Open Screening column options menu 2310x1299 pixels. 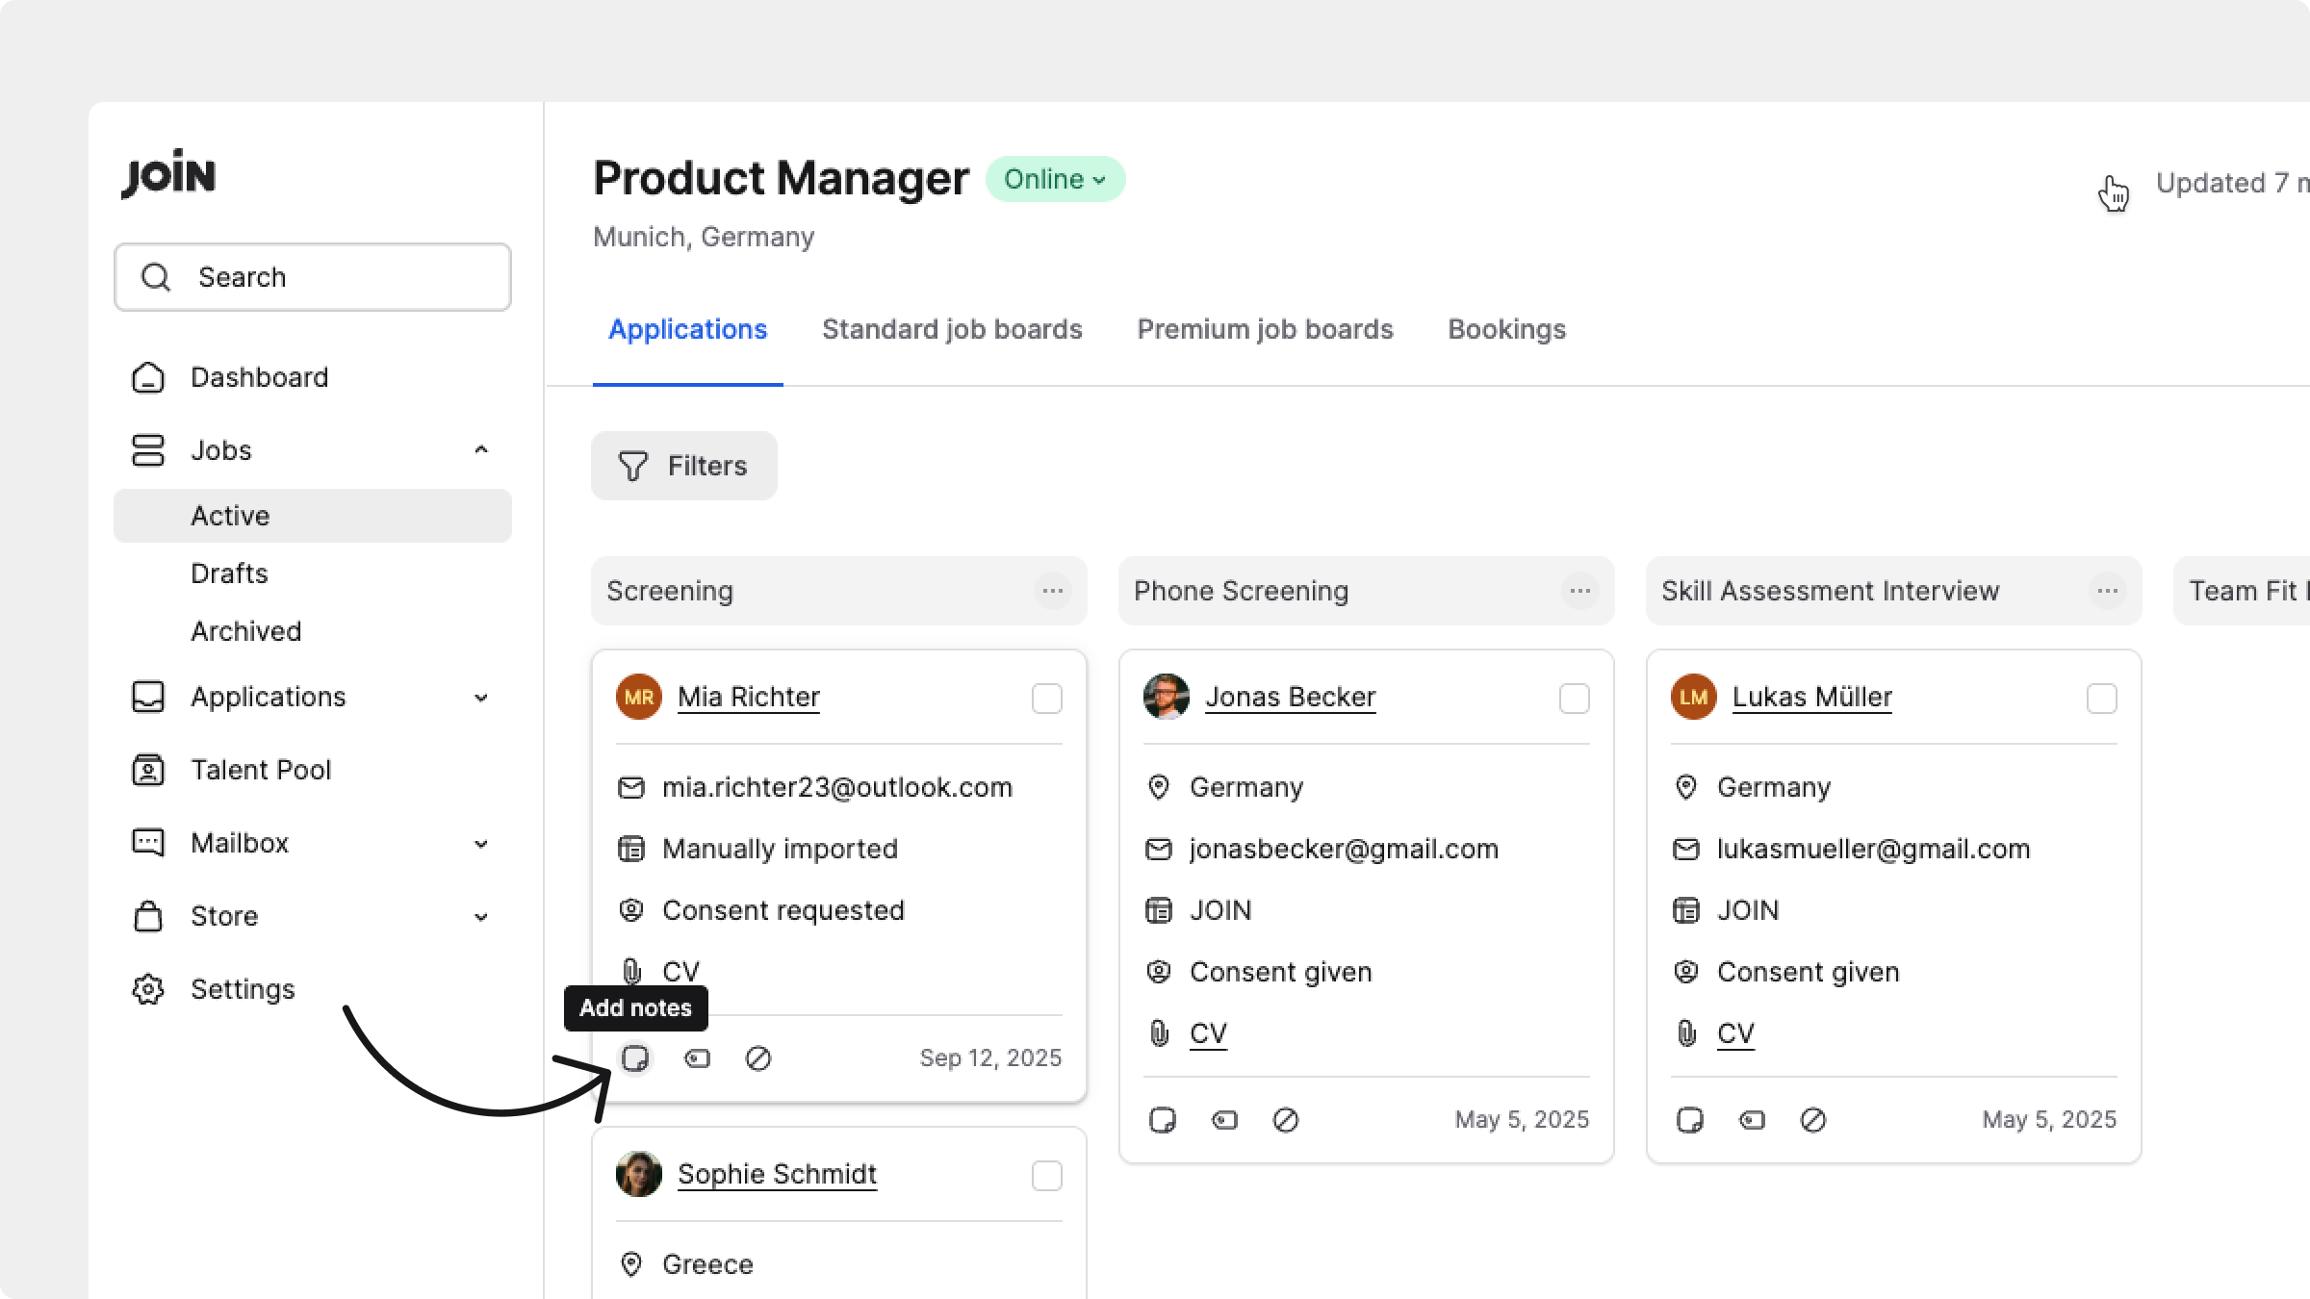(x=1052, y=591)
